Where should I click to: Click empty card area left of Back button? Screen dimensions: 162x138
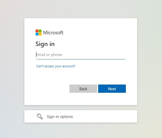pos(52,89)
